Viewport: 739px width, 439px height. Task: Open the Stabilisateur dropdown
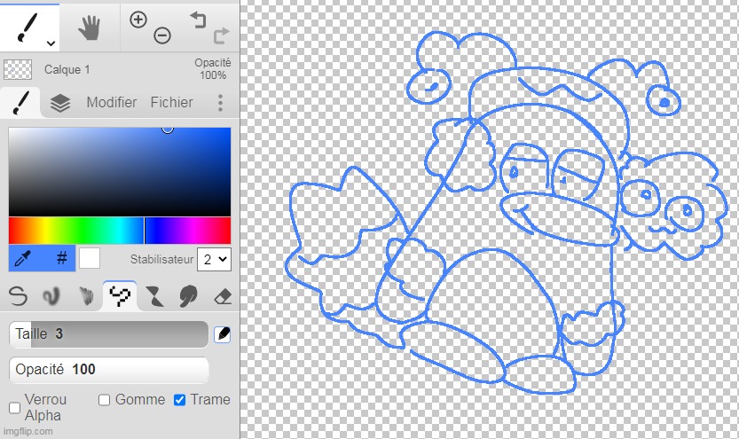pyautogui.click(x=215, y=259)
